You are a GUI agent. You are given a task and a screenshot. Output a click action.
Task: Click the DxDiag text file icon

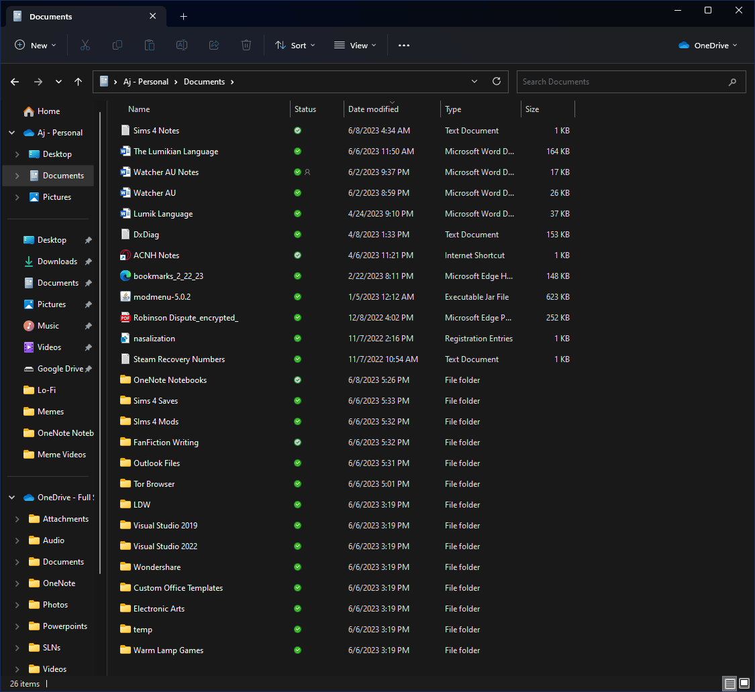click(x=125, y=235)
